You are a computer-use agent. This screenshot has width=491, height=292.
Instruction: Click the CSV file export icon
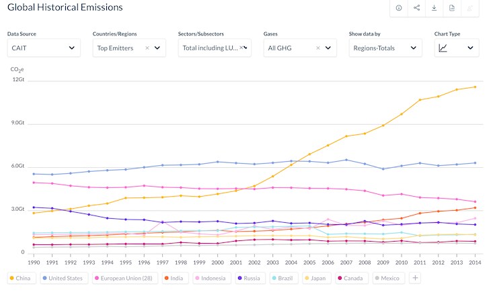(x=452, y=8)
